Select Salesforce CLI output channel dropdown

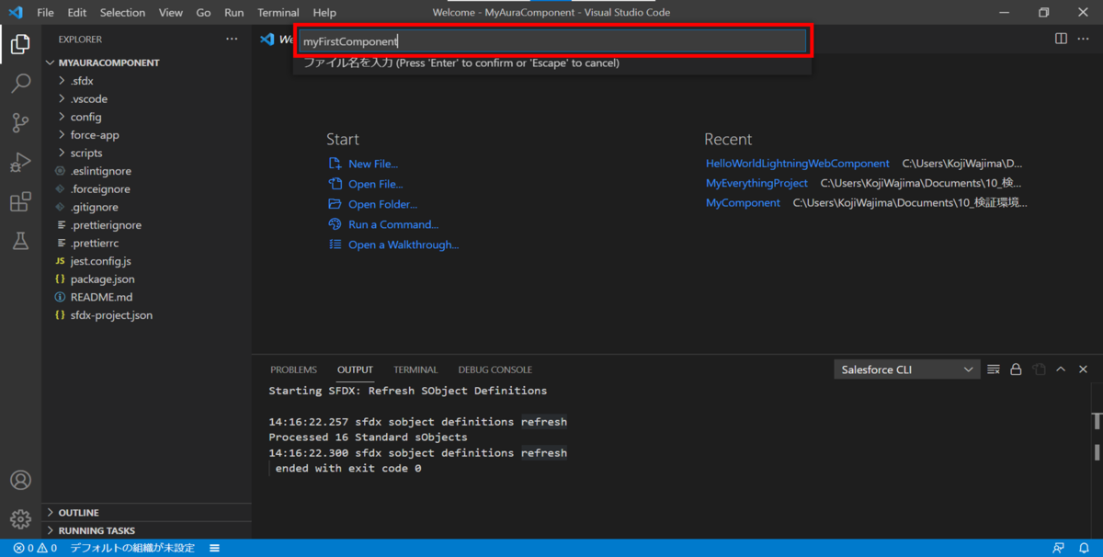click(x=906, y=369)
